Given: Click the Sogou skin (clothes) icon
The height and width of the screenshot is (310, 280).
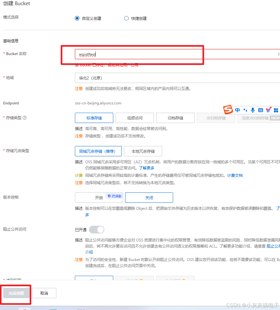Looking at the screenshot, I should coord(268,110).
